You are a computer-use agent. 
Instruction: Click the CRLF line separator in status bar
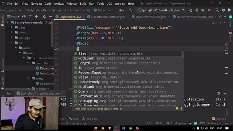[158, 123]
